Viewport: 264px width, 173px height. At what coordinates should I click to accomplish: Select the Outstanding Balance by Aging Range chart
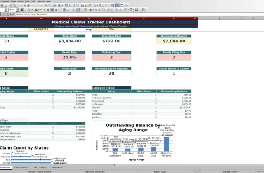pos(133,142)
